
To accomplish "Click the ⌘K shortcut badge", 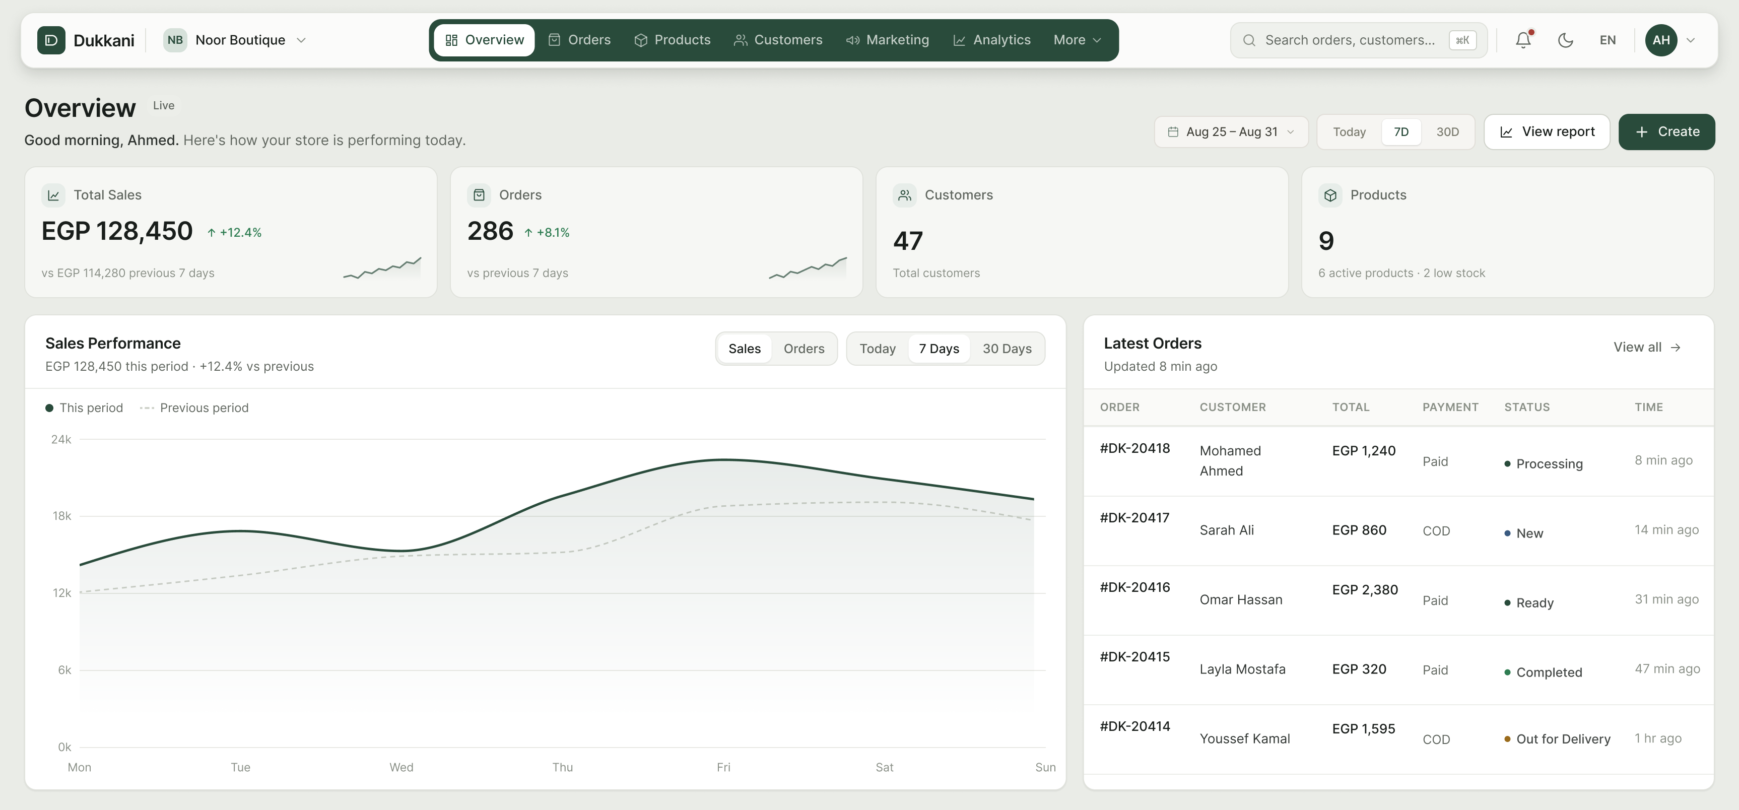I will click(1462, 40).
